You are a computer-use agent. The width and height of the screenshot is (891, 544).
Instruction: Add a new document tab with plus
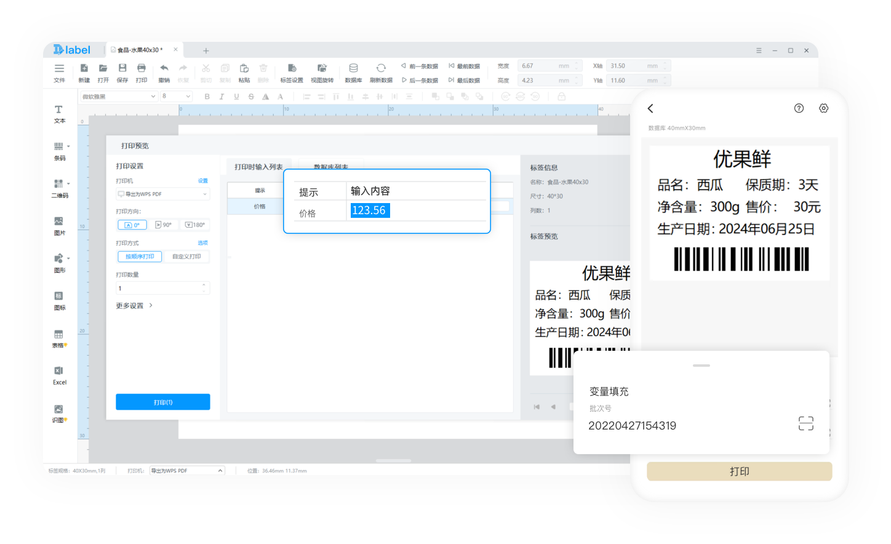pos(206,50)
